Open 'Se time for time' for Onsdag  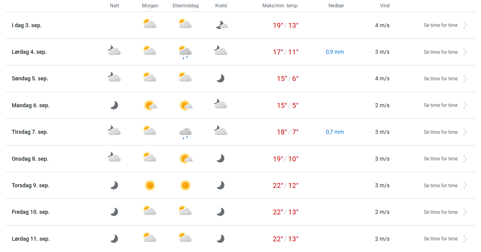coord(440,159)
